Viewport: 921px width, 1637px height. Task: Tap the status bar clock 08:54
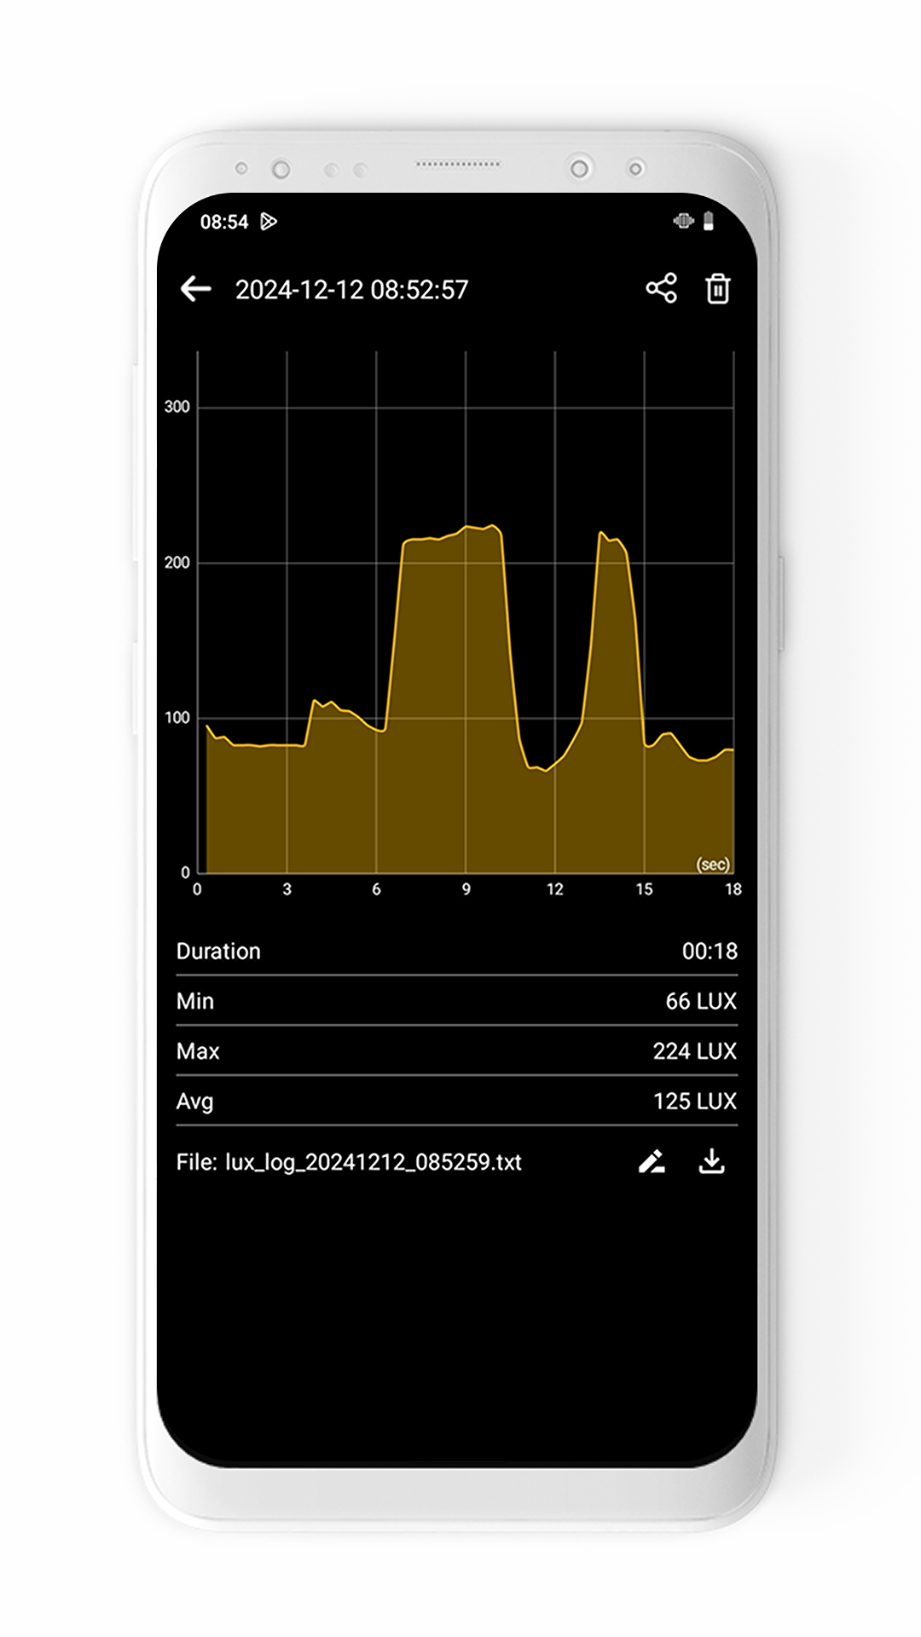(223, 223)
